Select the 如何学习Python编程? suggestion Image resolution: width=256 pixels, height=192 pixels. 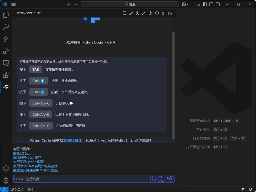pos(29,162)
